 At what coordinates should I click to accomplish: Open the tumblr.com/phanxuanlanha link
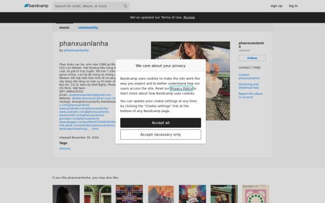click(x=81, y=115)
